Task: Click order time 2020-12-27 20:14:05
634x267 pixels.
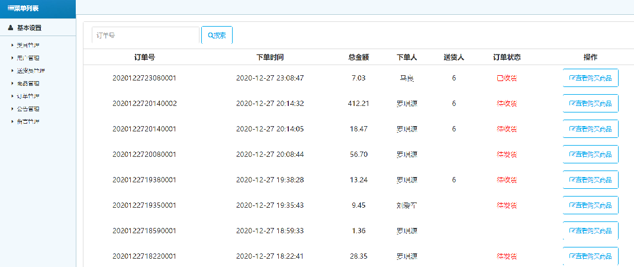Action: 270,129
